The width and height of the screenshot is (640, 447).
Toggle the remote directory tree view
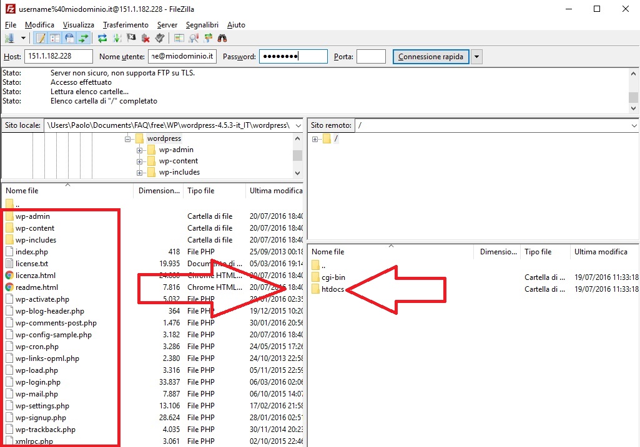69,38
